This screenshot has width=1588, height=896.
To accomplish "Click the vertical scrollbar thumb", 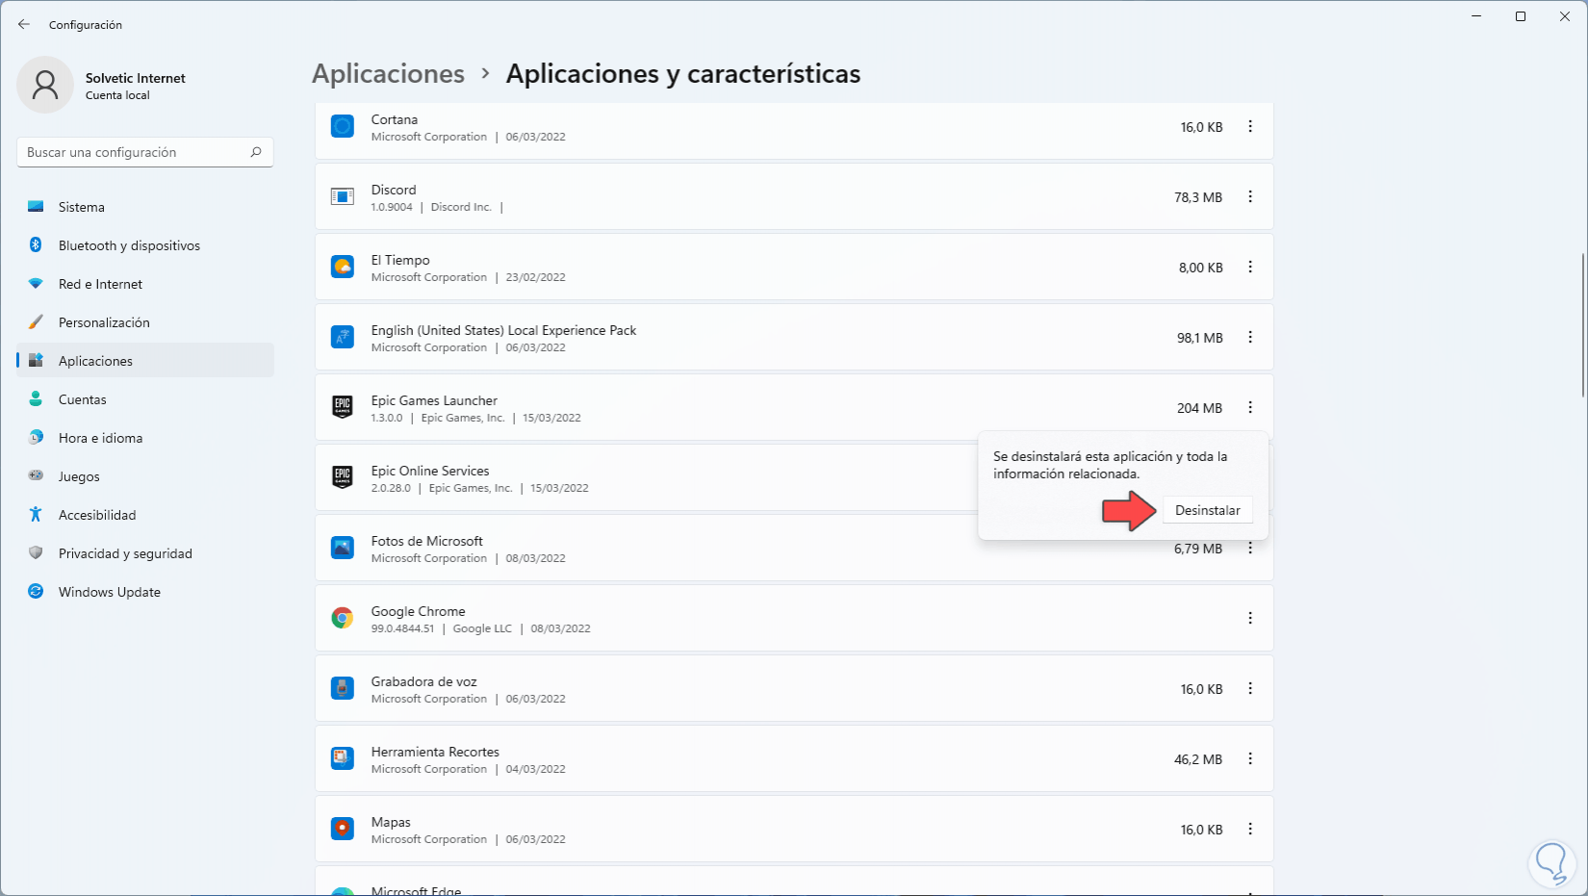I will [1583, 324].
